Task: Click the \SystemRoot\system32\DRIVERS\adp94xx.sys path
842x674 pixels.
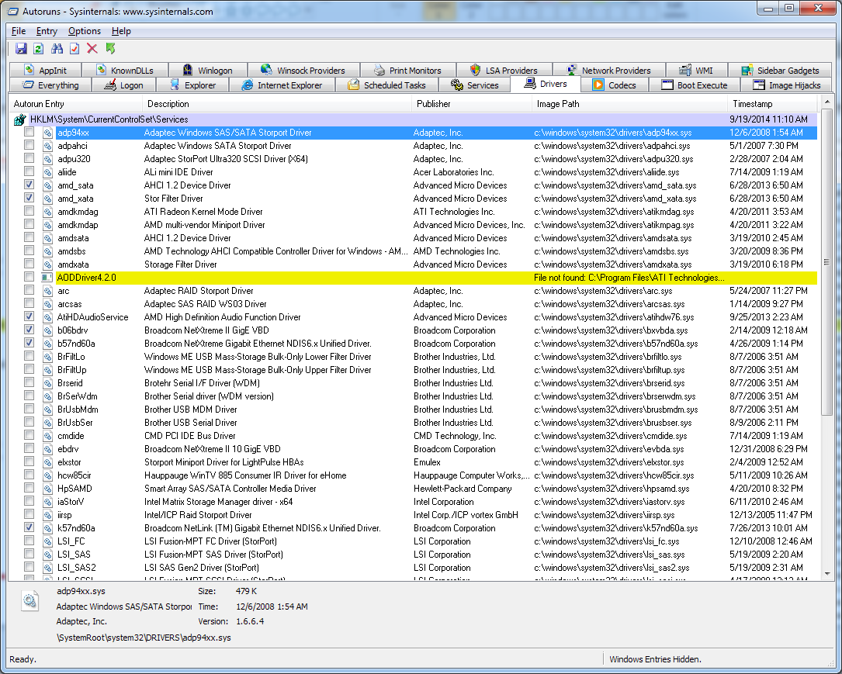Action: (144, 638)
